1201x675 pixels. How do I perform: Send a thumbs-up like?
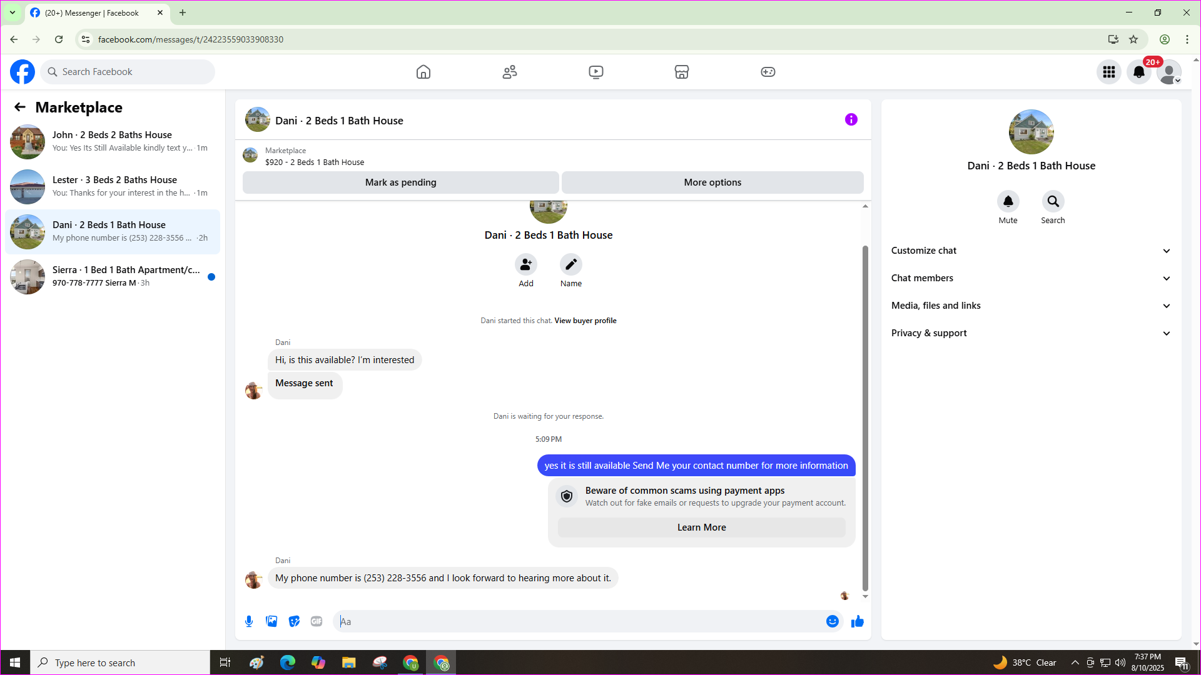(x=858, y=621)
